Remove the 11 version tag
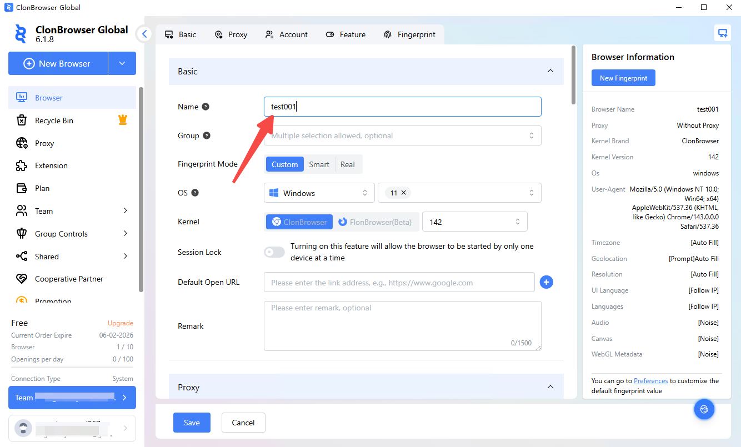The image size is (741, 447). 404,193
